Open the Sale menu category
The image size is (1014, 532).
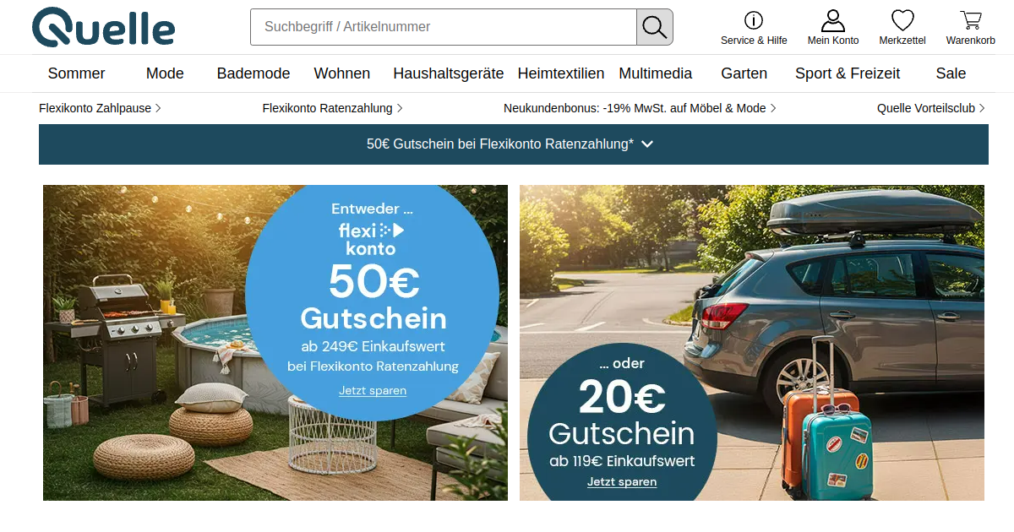pos(951,73)
